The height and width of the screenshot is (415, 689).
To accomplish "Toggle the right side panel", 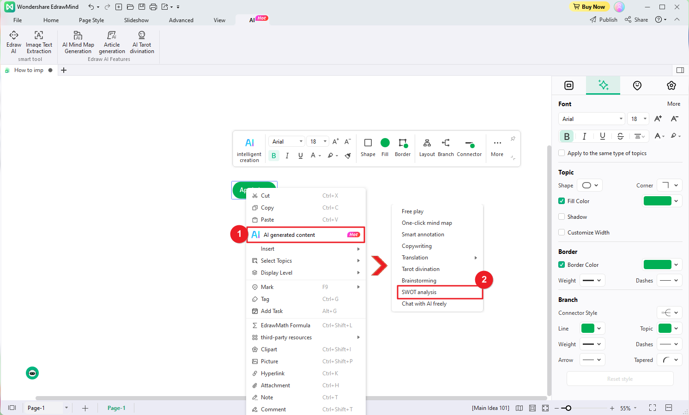I will [x=680, y=70].
